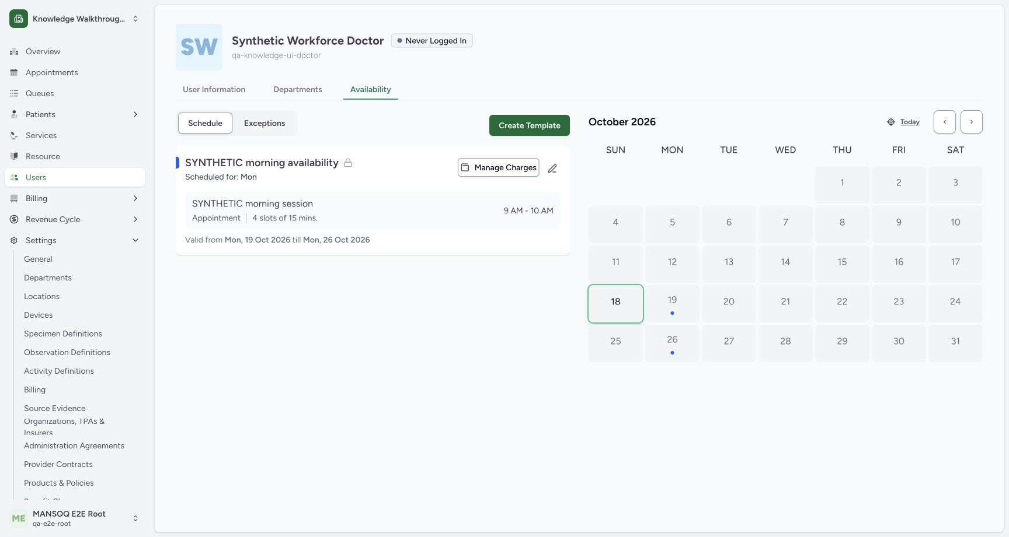Click the Overview sidebar icon
This screenshot has height=537, width=1009.
coord(14,51)
